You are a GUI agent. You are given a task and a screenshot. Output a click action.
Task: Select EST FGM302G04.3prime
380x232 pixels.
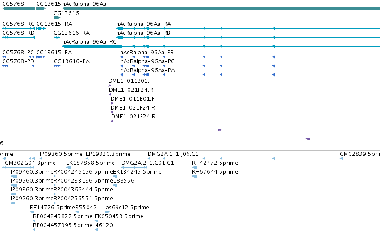click(29, 163)
